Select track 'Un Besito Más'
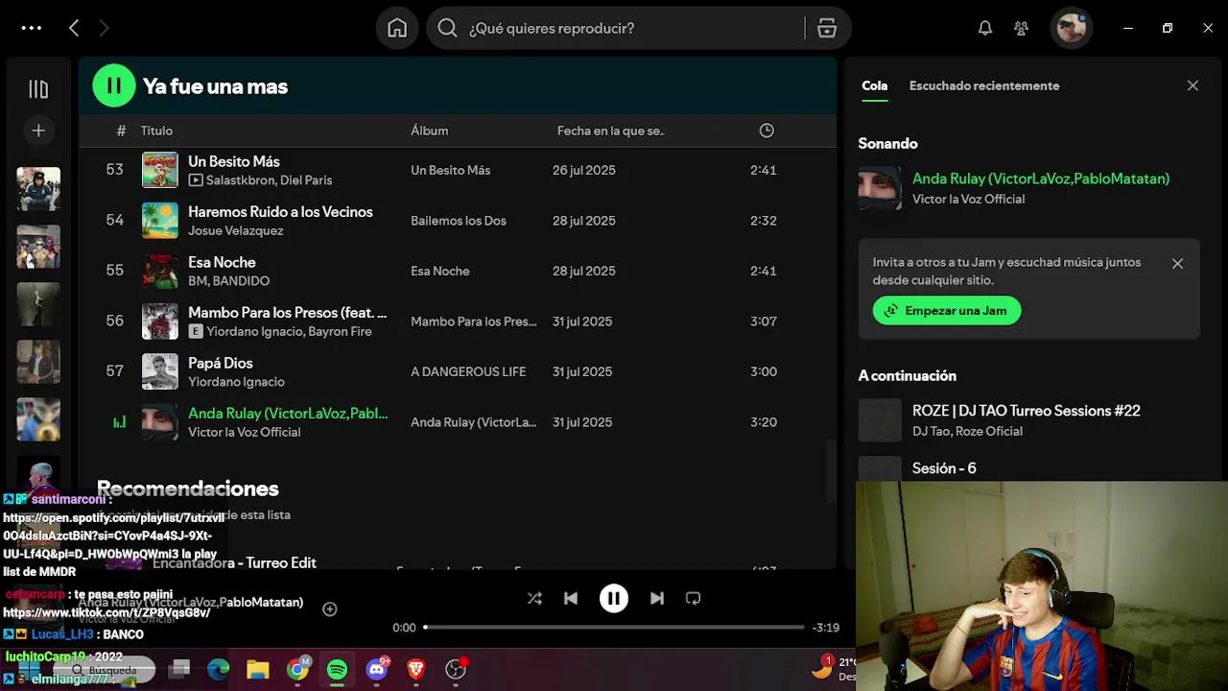Image resolution: width=1228 pixels, height=691 pixels. 234,161
